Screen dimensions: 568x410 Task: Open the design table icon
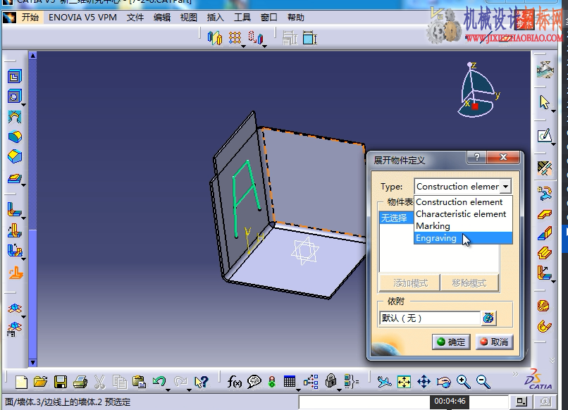290,381
